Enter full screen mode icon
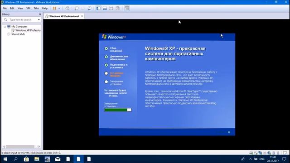 111,8
